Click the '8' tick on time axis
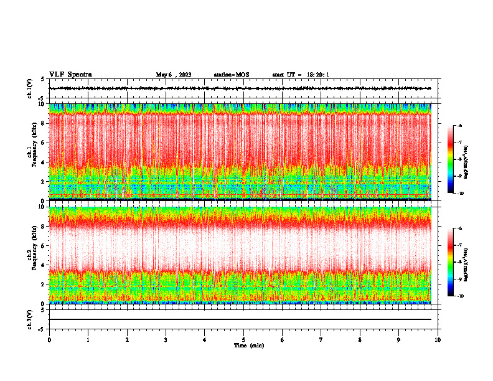Screen dimensions: 493x381 pos(360,340)
